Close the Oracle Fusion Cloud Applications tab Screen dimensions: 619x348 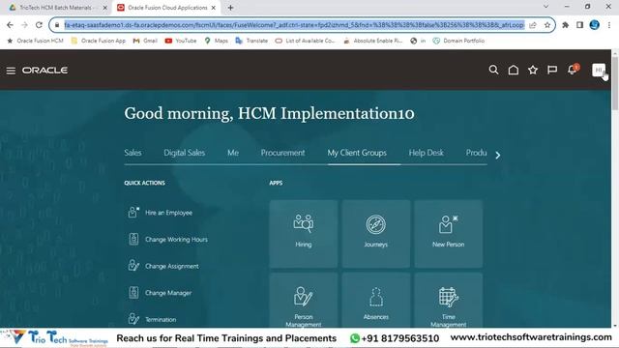point(213,8)
